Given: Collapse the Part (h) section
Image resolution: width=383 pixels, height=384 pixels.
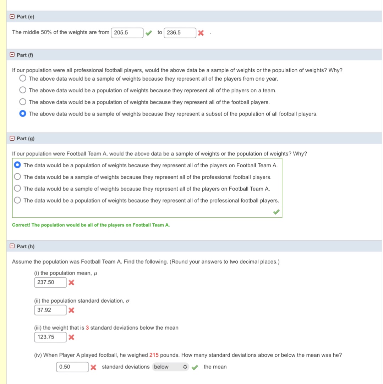Looking at the screenshot, I should [x=12, y=246].
